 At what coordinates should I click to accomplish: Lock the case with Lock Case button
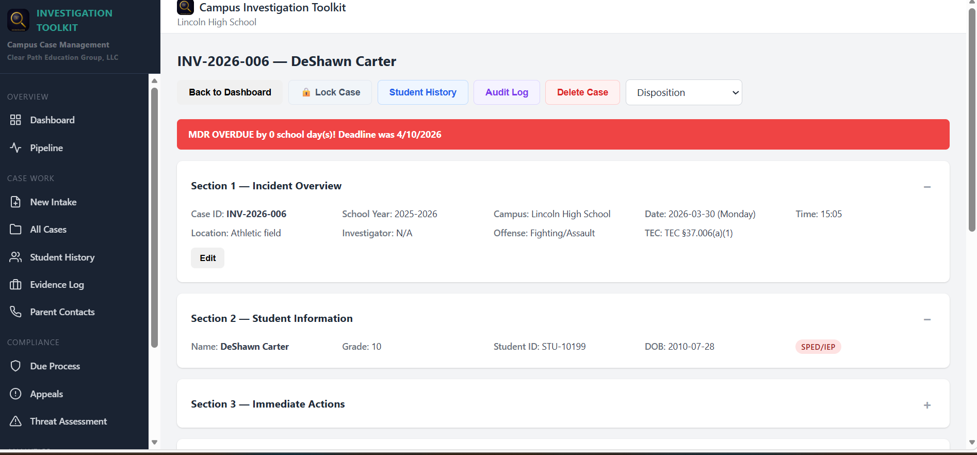pos(330,92)
